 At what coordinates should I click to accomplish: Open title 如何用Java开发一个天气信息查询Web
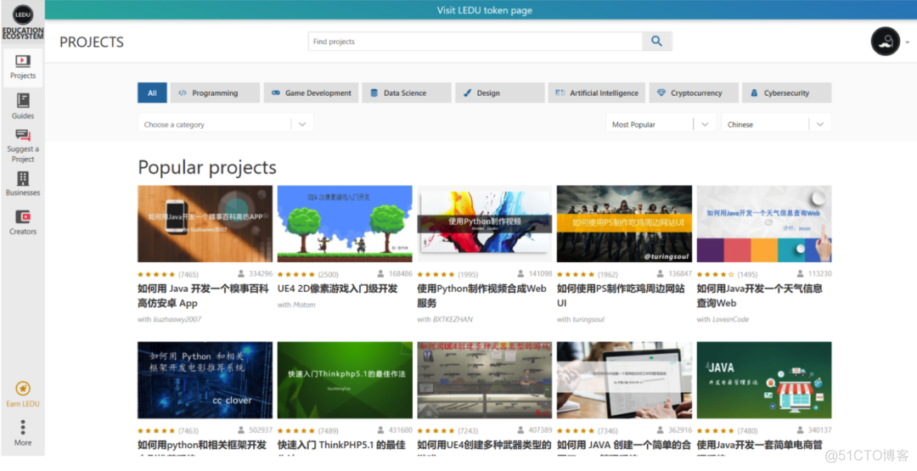[759, 295]
